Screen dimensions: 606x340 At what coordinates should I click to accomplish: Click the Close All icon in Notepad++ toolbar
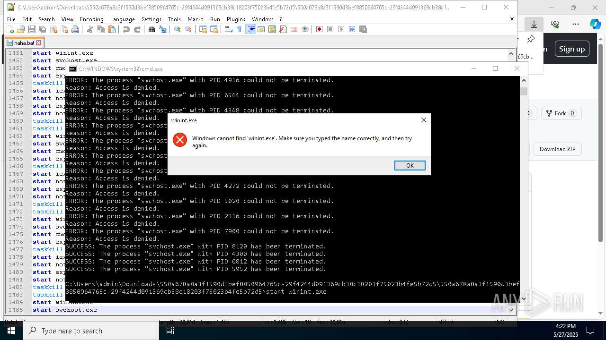pyautogui.click(x=64, y=29)
